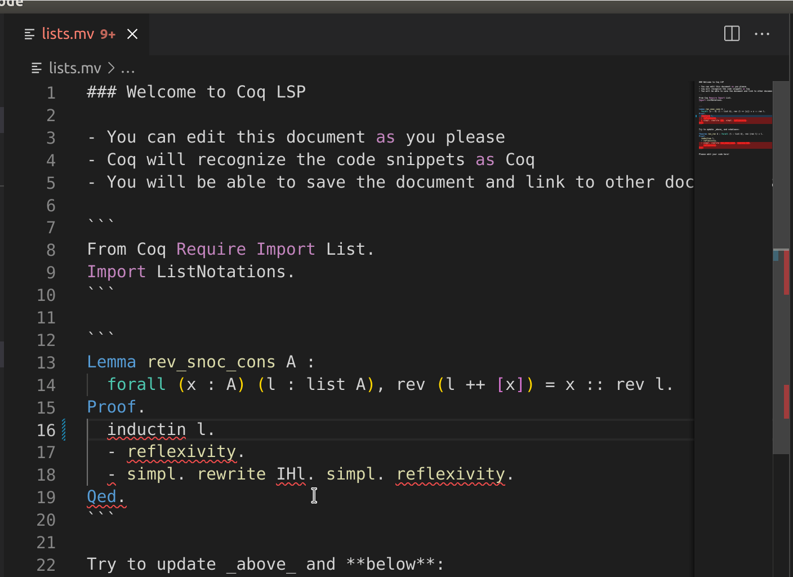This screenshot has height=577, width=793.
Task: Expand the breadcrumb ellipsis after lists.mv
Action: 128,69
